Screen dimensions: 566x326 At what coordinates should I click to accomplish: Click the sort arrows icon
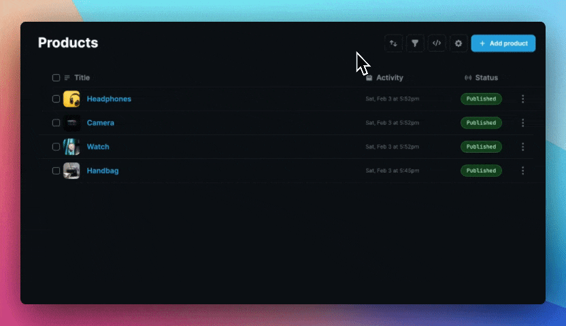pos(393,43)
